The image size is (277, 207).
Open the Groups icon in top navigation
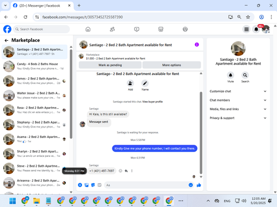click(x=185, y=29)
